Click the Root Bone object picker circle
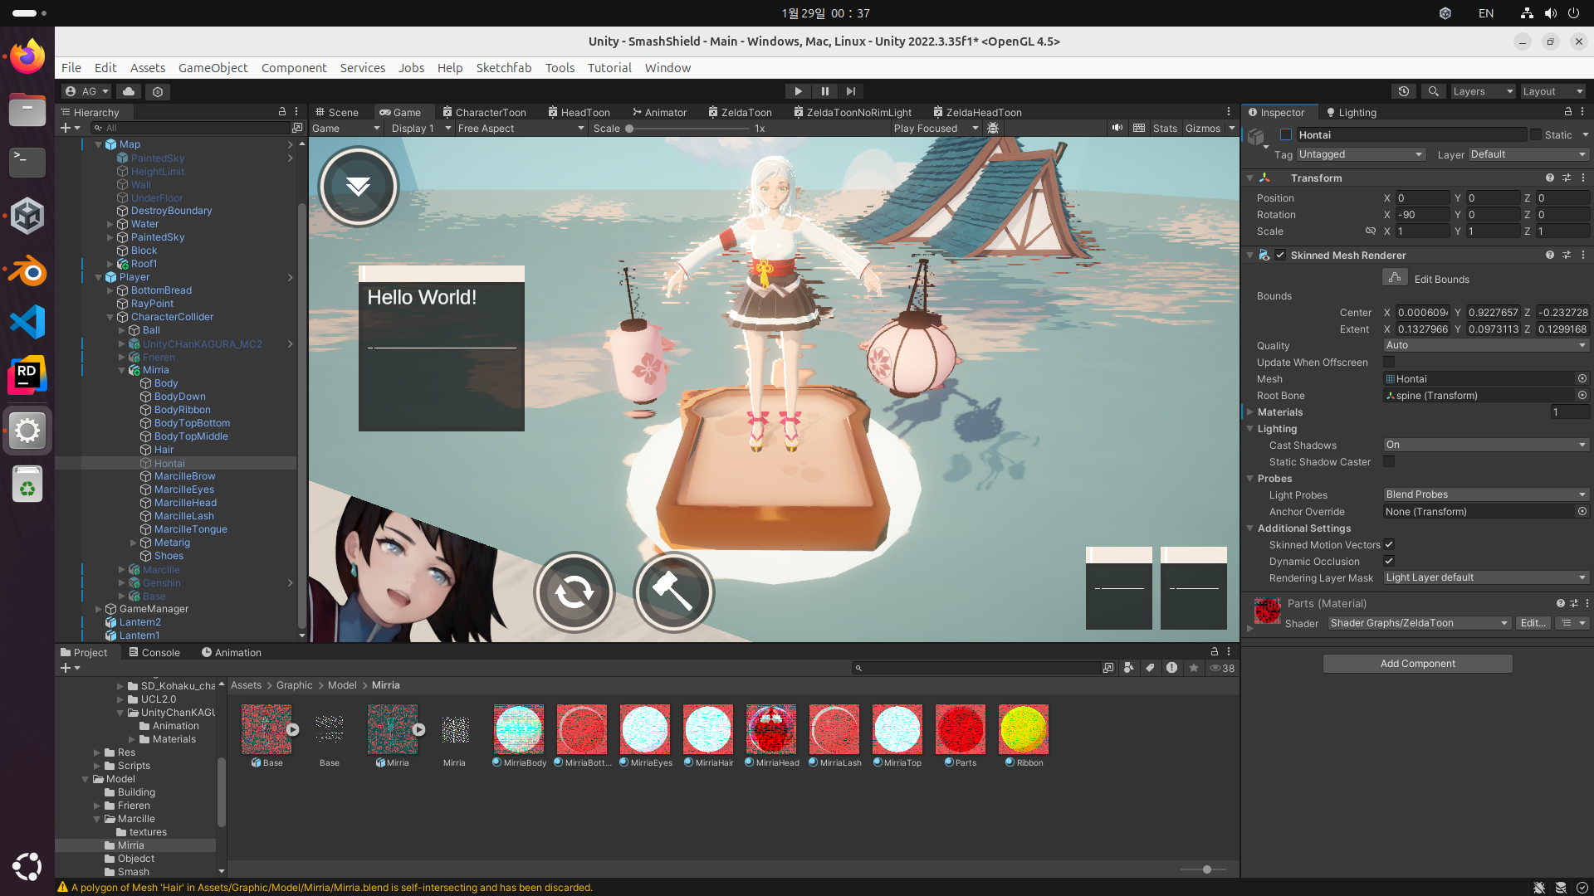The height and width of the screenshot is (896, 1594). (x=1582, y=395)
